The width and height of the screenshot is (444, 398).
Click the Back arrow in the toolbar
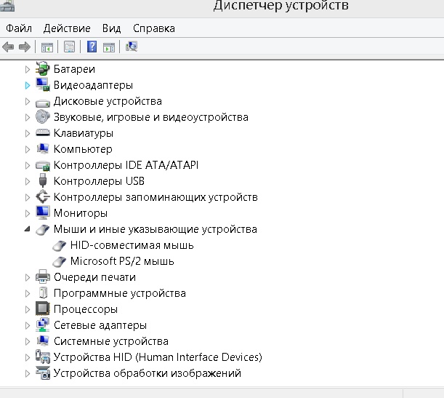(x=8, y=47)
